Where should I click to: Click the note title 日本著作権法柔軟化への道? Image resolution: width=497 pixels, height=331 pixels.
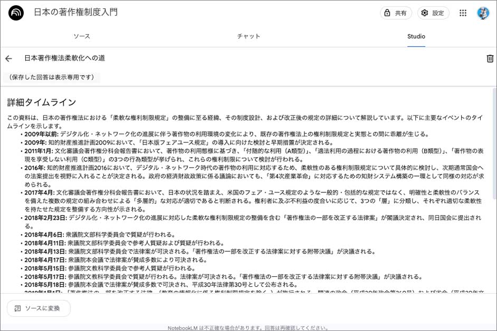pos(64,59)
